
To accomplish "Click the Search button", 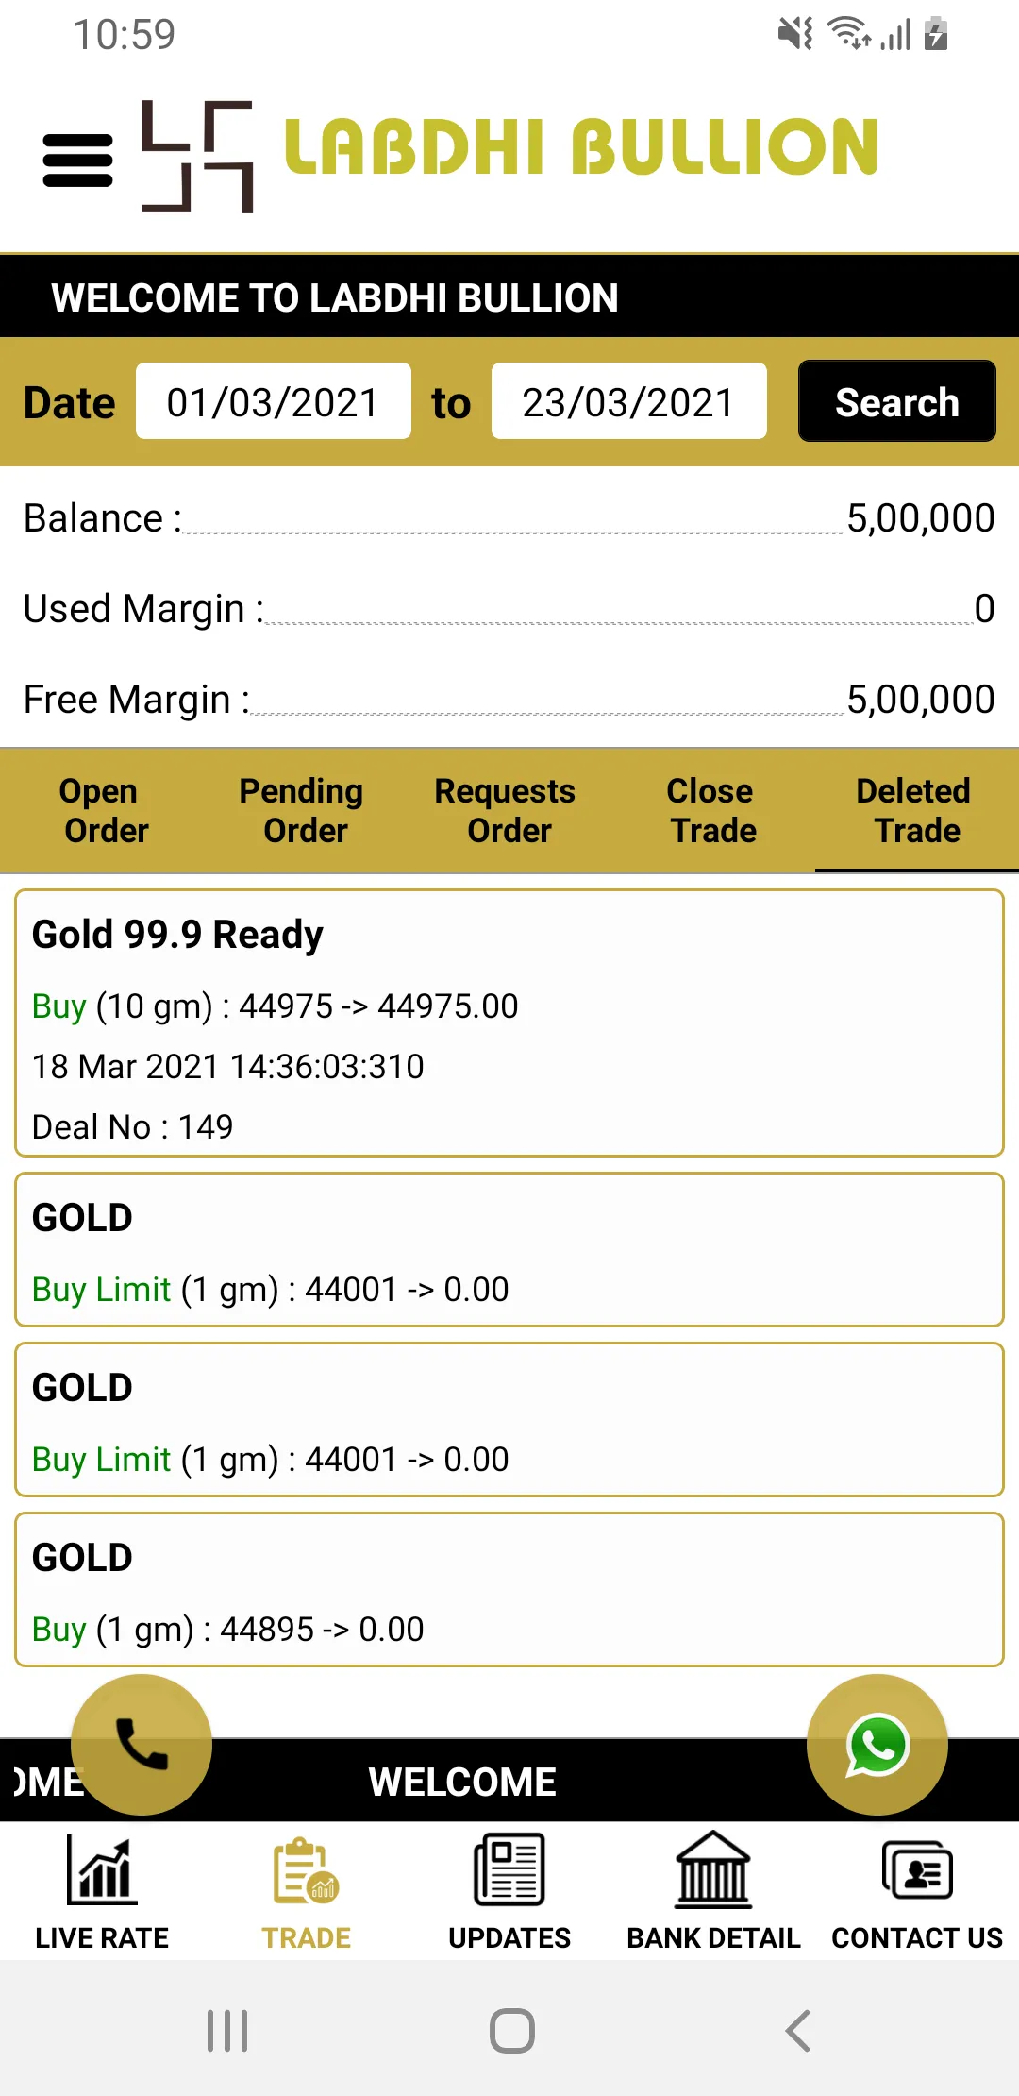I will (x=897, y=401).
